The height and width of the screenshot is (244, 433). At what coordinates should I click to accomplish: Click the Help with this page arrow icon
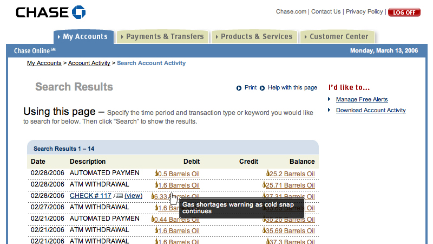(x=263, y=88)
